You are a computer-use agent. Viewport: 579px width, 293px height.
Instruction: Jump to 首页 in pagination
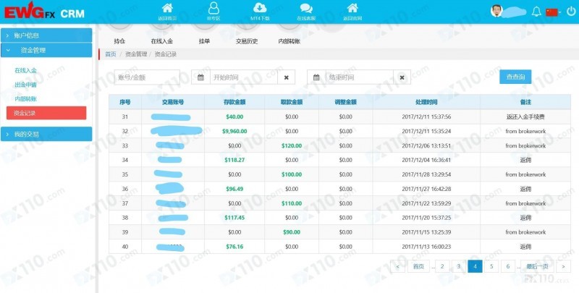coord(418,266)
